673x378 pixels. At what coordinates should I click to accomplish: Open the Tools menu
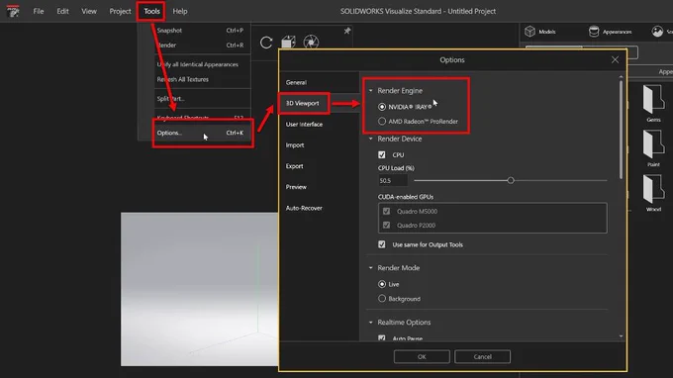pyautogui.click(x=151, y=11)
